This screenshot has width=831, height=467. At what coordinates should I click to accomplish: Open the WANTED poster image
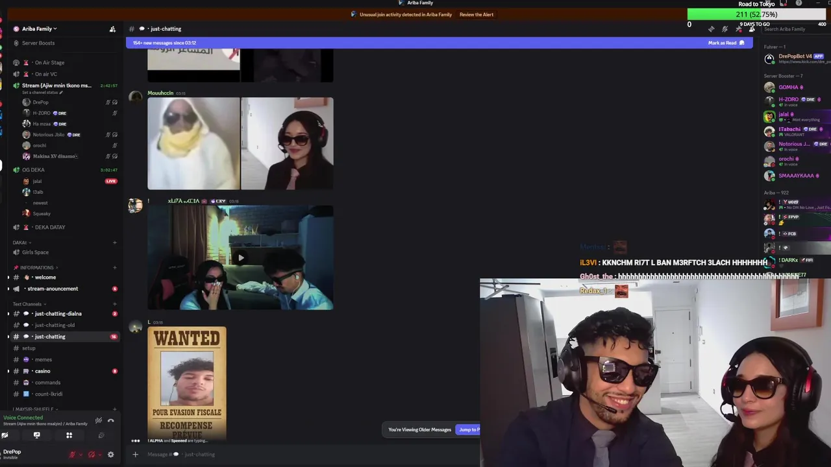click(x=187, y=383)
